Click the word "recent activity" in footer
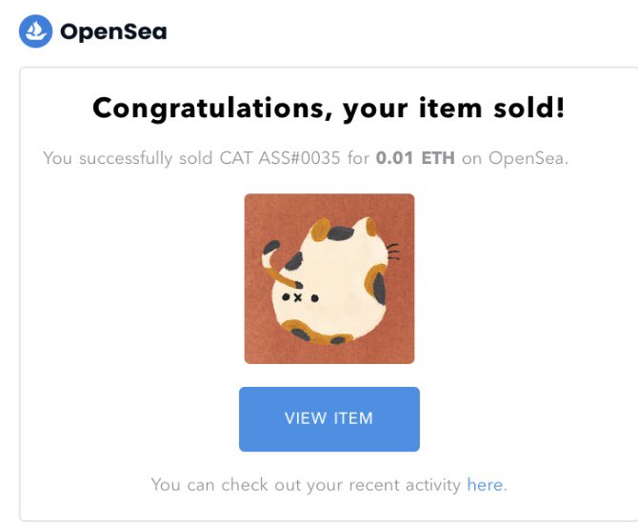Image resolution: width=638 pixels, height=525 pixels. pyautogui.click(x=405, y=485)
